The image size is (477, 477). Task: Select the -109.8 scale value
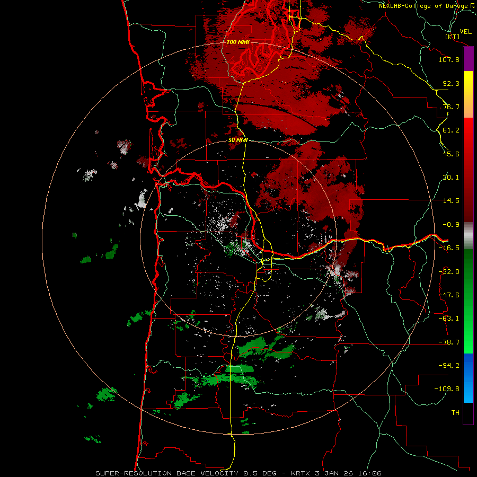pos(447,389)
